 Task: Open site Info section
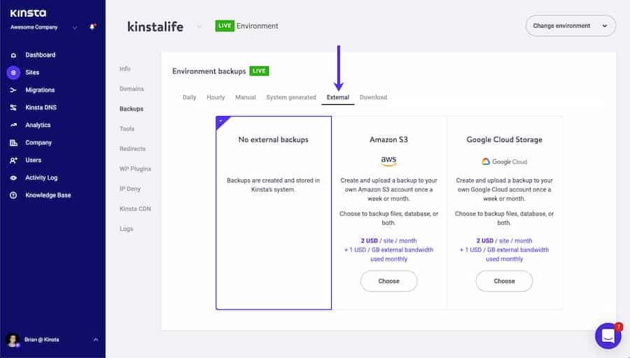pyautogui.click(x=125, y=69)
